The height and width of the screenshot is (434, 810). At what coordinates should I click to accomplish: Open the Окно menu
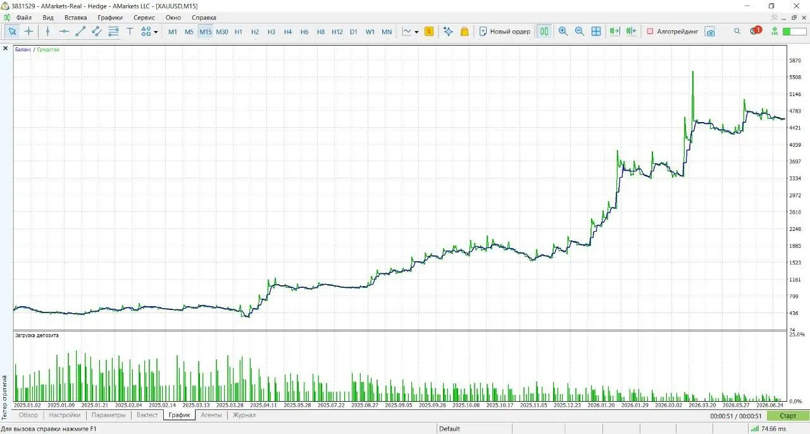pos(173,18)
